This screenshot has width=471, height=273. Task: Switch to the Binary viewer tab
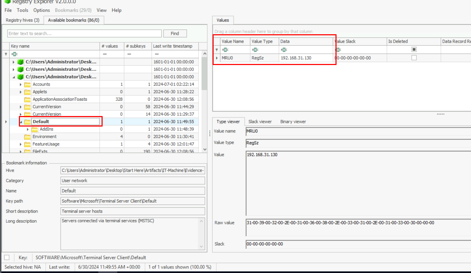pos(293,122)
